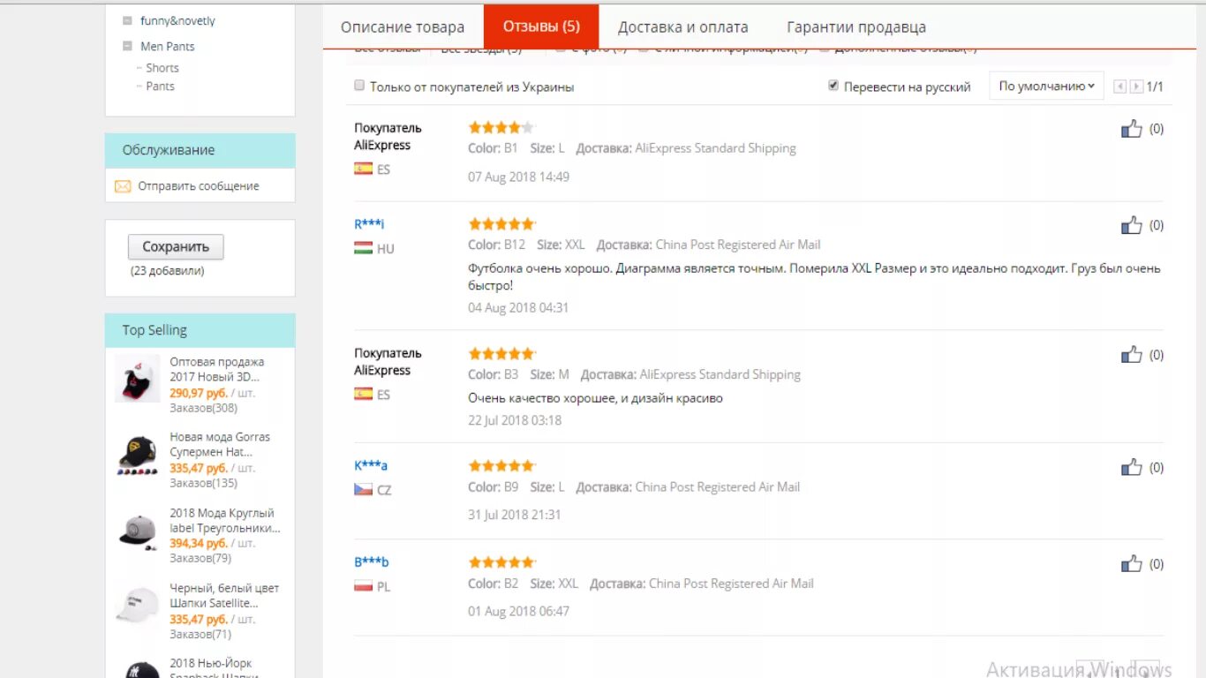Switch to the Доставка и оплата tab
Screen dimensions: 1206x678
[682, 27]
